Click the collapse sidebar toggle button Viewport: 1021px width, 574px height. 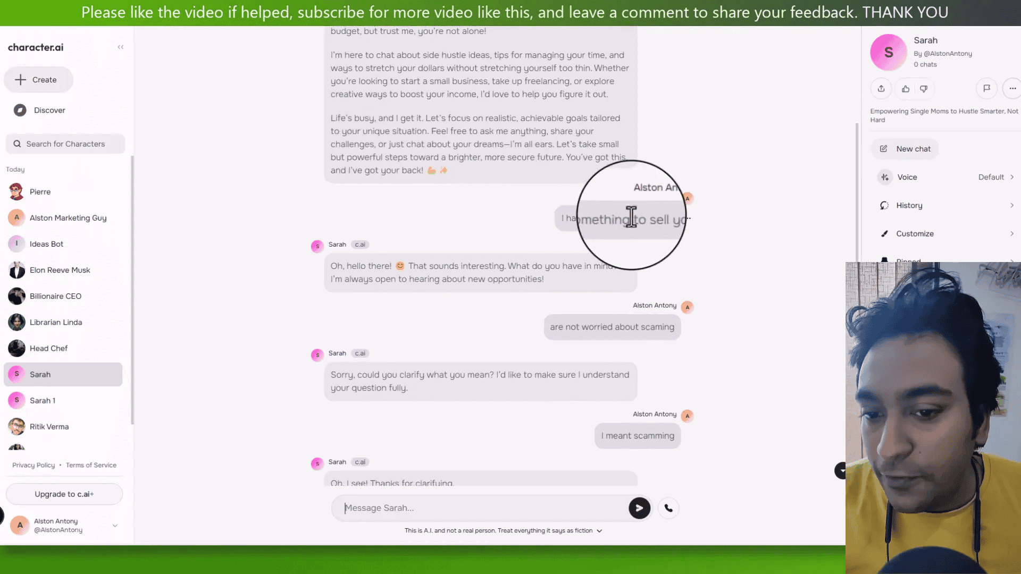pyautogui.click(x=119, y=47)
